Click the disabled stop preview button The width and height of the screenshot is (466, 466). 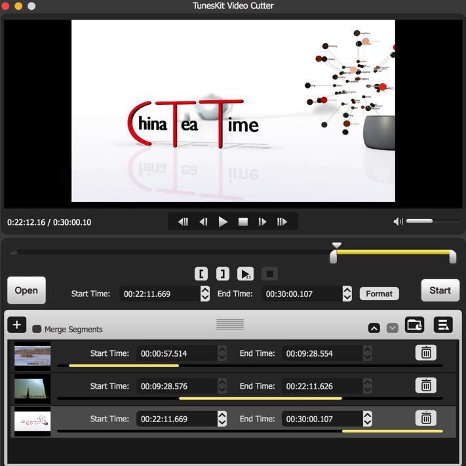pyautogui.click(x=269, y=274)
